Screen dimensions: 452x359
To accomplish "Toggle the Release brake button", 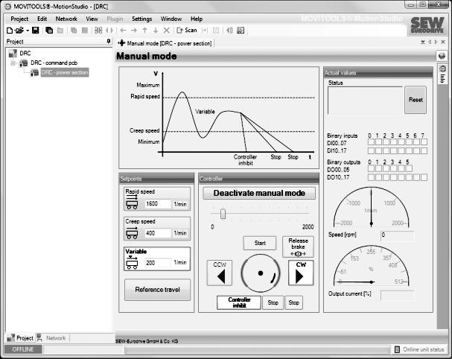I will 298,247.
